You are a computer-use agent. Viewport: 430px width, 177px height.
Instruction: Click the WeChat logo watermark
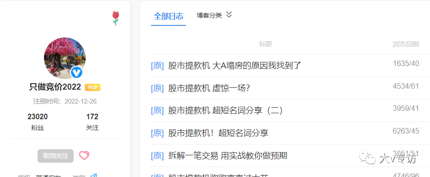pos(367,157)
